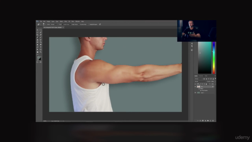Change the screen mode

tap(41, 62)
